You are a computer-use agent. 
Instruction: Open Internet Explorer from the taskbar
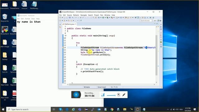click(x=73, y=109)
